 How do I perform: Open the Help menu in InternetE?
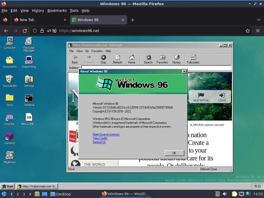click(108, 51)
